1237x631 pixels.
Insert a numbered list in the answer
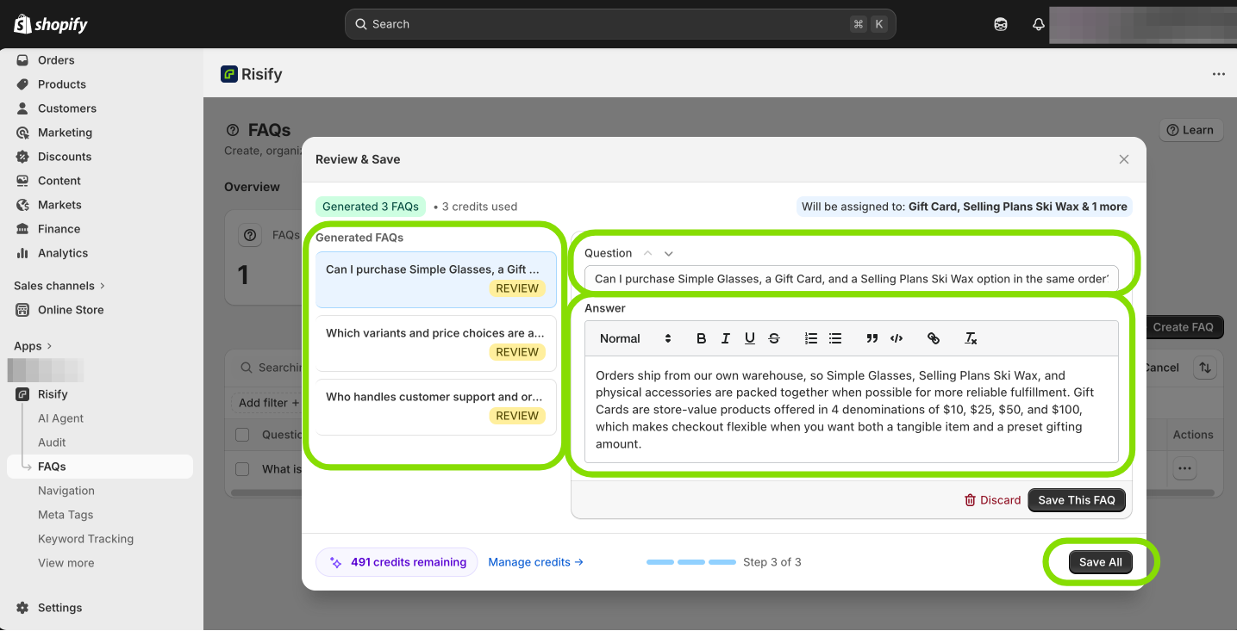pos(810,338)
